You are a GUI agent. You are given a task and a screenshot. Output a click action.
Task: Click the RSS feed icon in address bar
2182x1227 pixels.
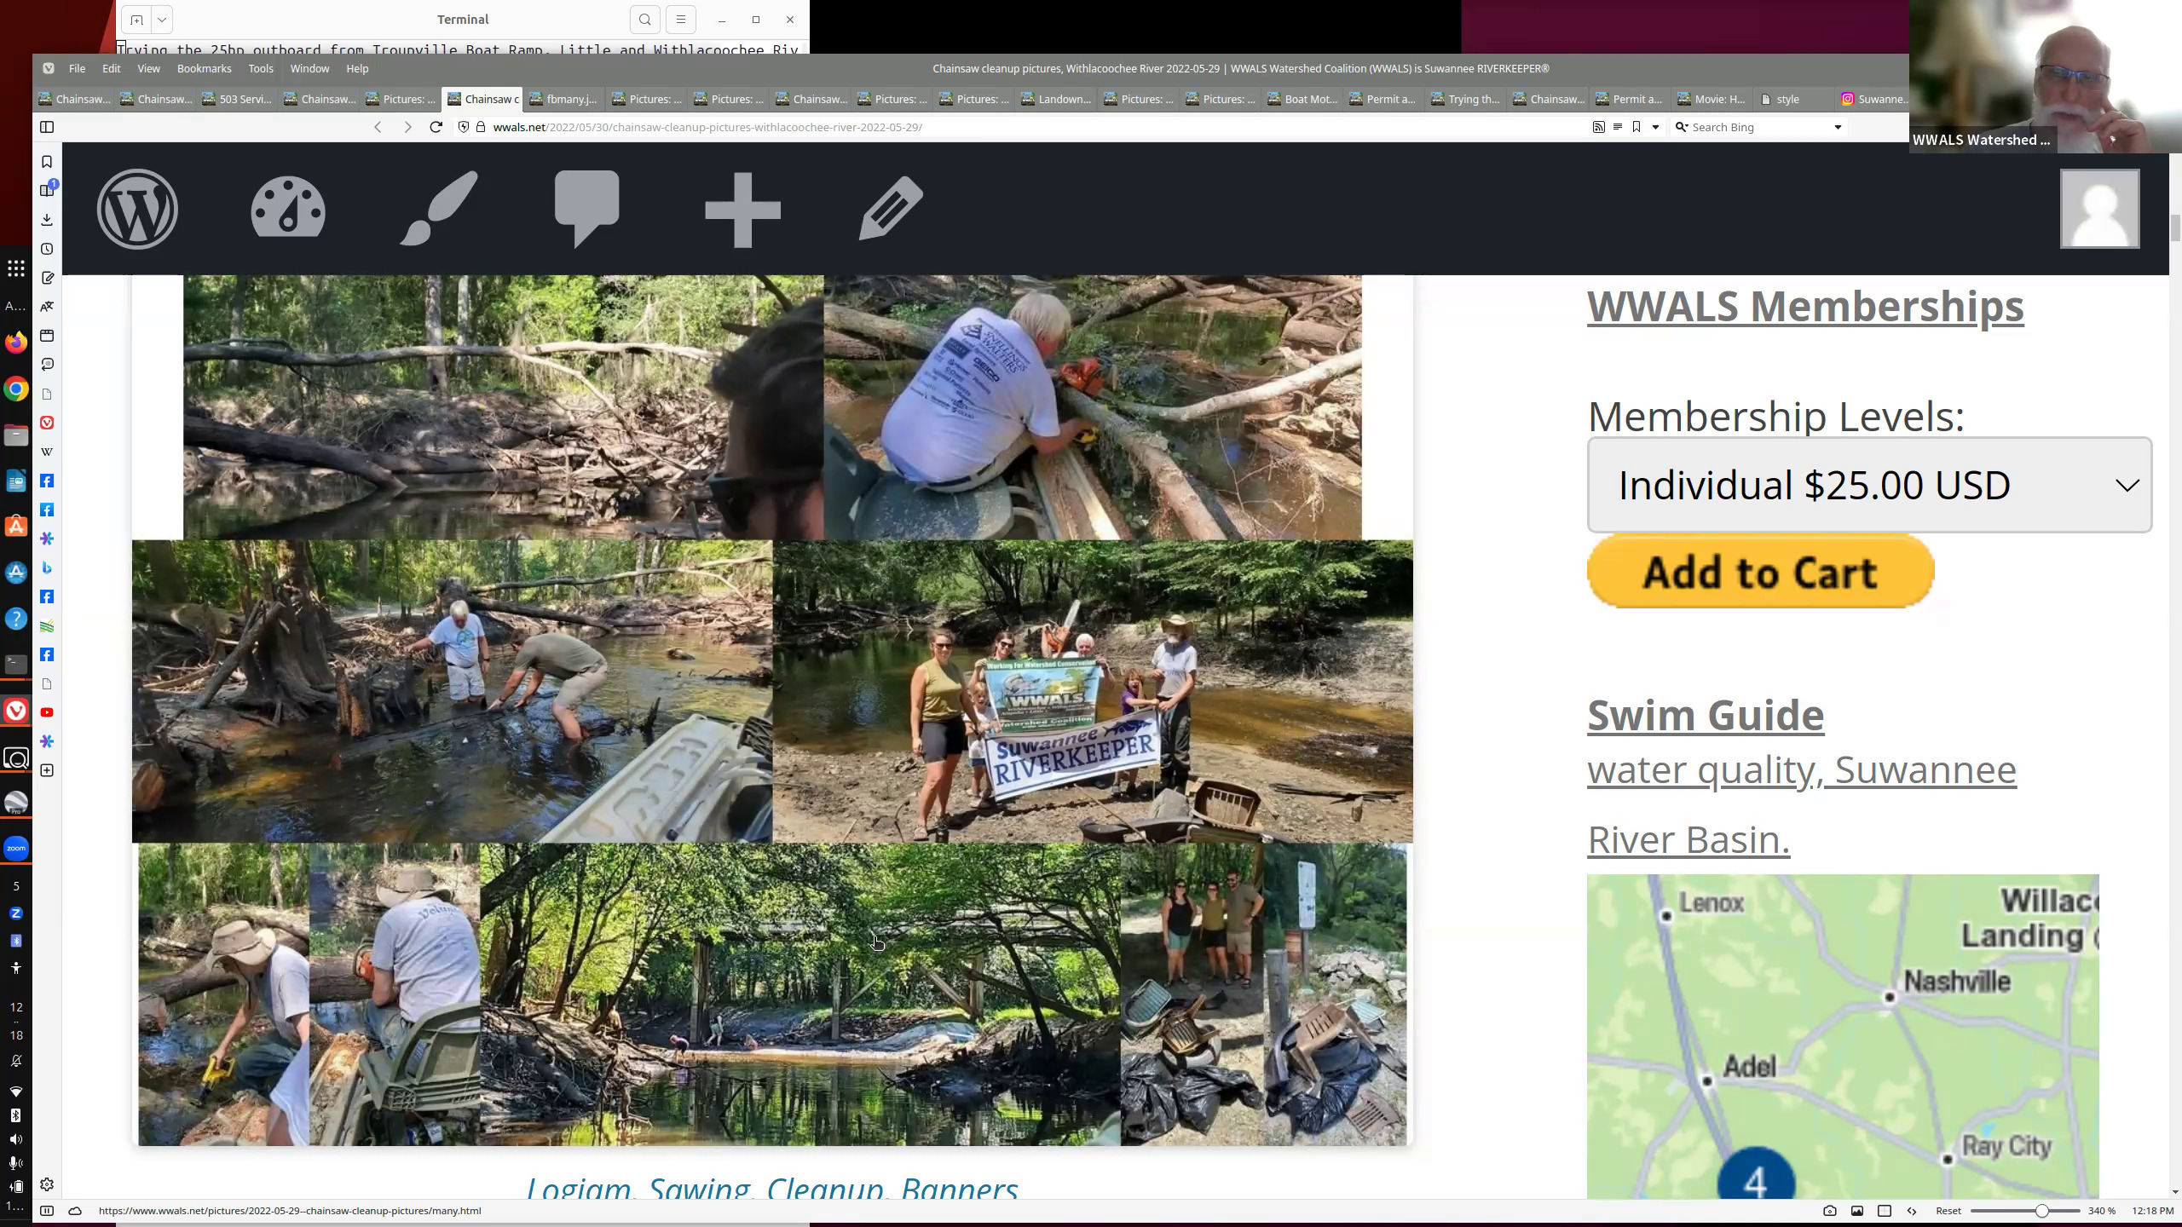point(1598,127)
